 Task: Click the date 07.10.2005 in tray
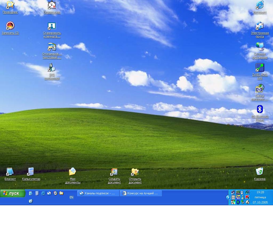click(260, 202)
